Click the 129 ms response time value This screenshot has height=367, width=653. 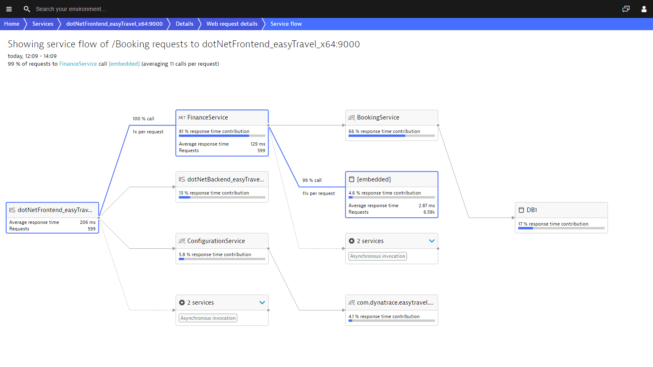258,144
